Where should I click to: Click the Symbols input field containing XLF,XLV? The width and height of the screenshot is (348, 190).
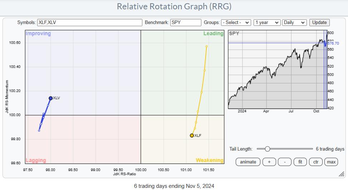[x=90, y=23]
